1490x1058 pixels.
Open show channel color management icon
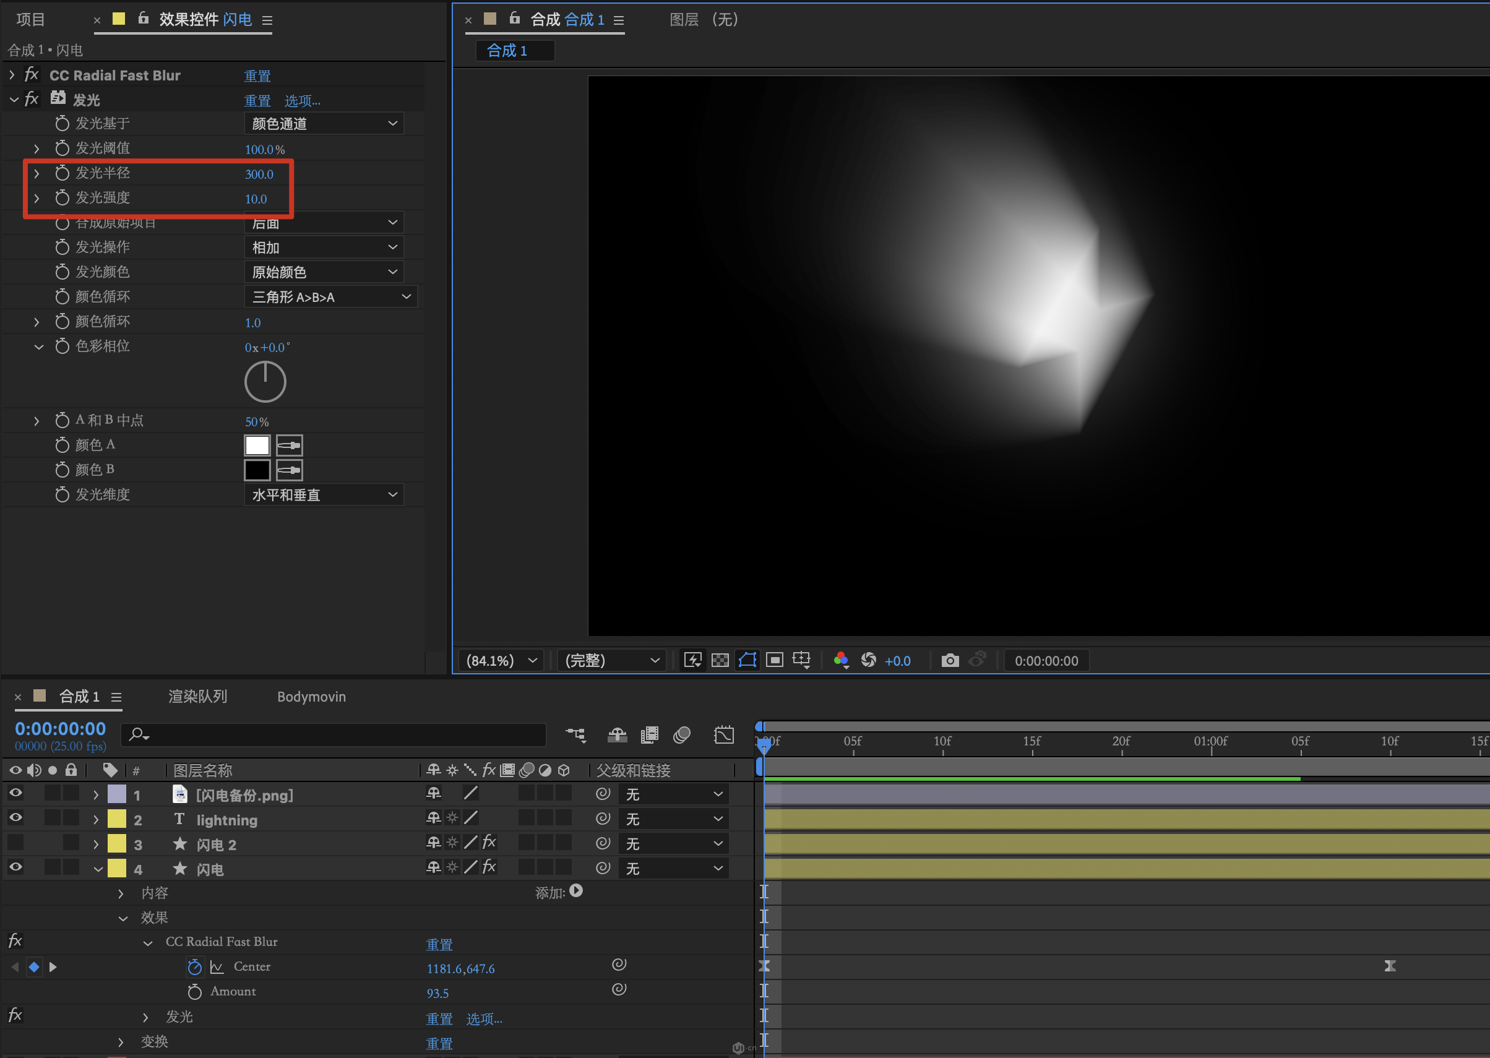840,661
